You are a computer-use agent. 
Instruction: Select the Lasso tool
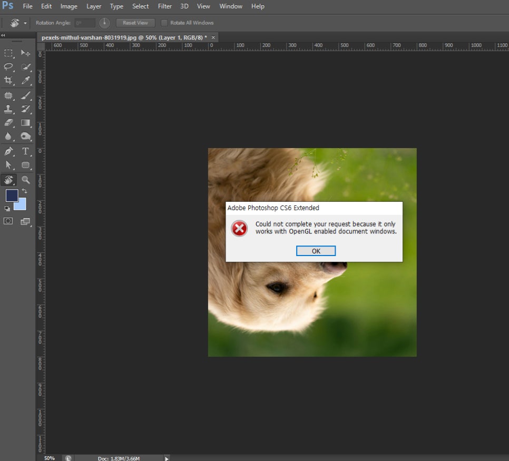tap(8, 66)
